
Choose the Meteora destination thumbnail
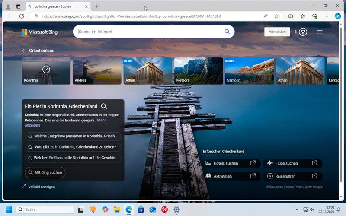pyautogui.click(x=199, y=71)
